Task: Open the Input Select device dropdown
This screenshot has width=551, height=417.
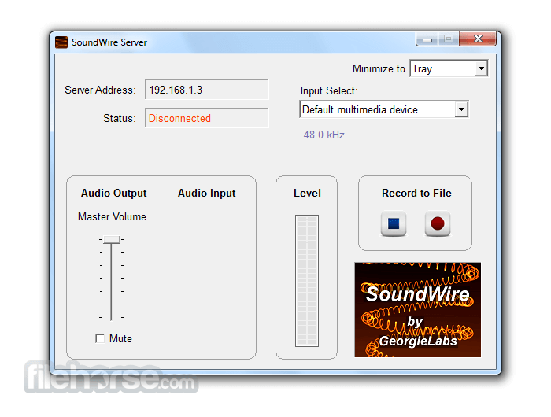Action: [384, 109]
